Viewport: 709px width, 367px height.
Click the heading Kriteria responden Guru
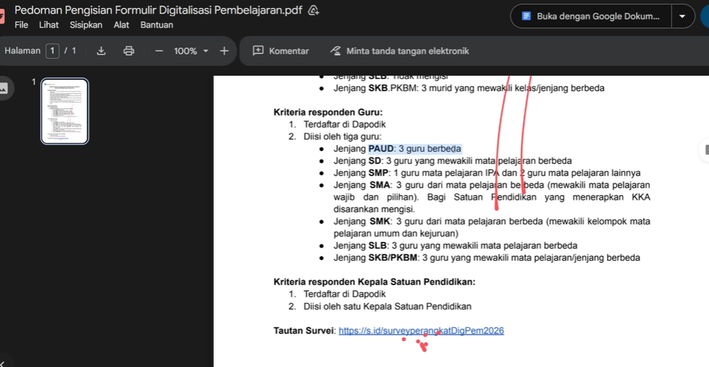pos(328,112)
